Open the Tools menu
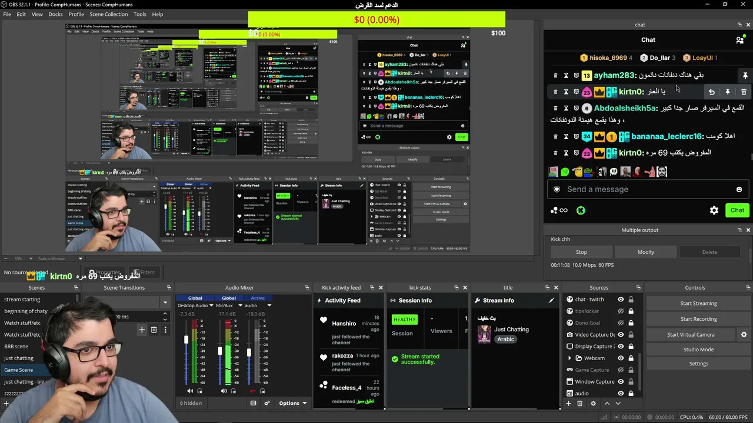The height and width of the screenshot is (423, 753). [140, 14]
